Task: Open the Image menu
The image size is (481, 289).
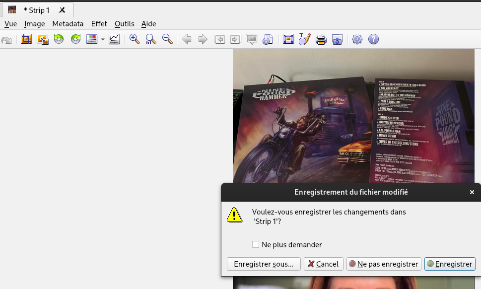Action: 35,24
